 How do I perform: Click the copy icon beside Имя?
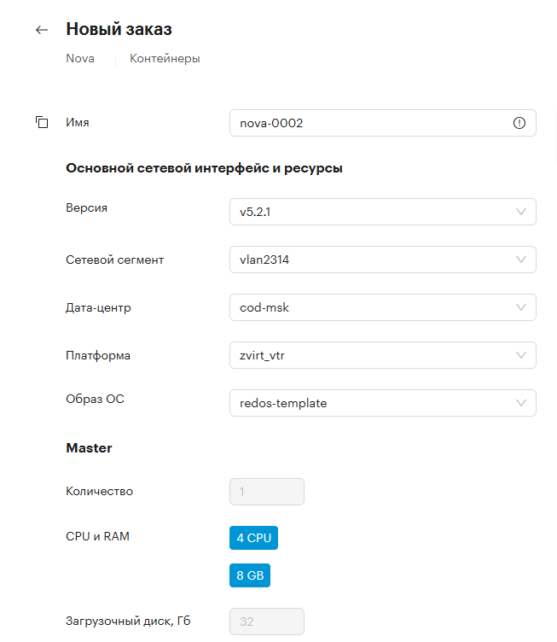[42, 122]
